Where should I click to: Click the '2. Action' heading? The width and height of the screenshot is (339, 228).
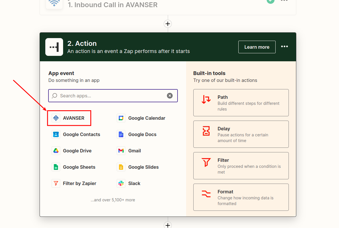(x=82, y=44)
